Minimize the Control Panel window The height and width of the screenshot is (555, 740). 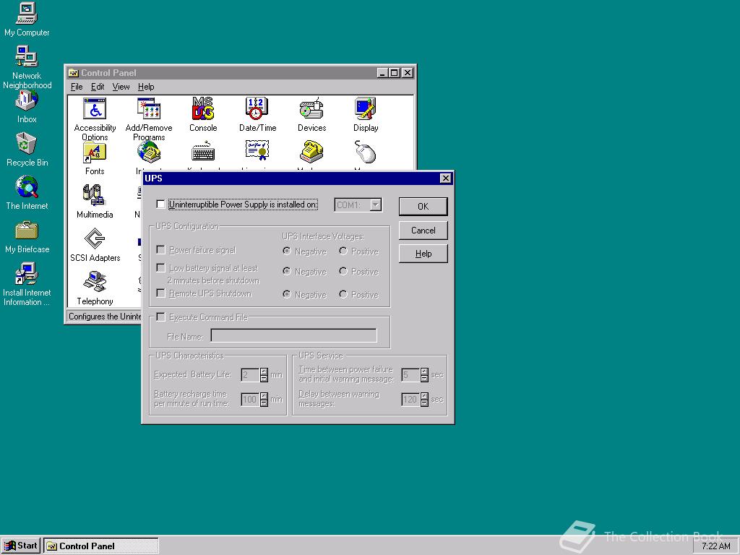pyautogui.click(x=383, y=73)
